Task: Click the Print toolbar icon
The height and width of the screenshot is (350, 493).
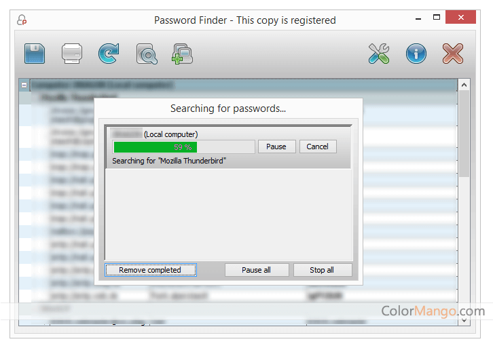Action: click(72, 54)
